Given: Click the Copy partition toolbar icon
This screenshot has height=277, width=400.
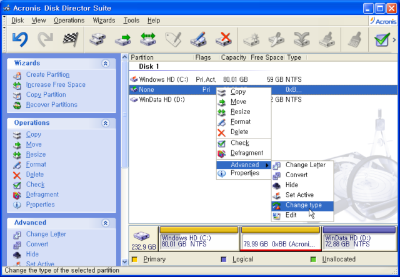Looking at the screenshot, I should coord(97,39).
